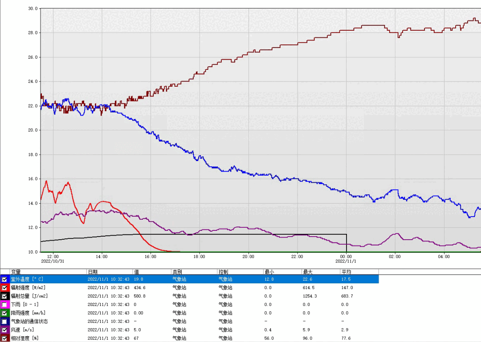This screenshot has height=342, width=481.
Task: Click the 值 column header
Action: [151, 271]
